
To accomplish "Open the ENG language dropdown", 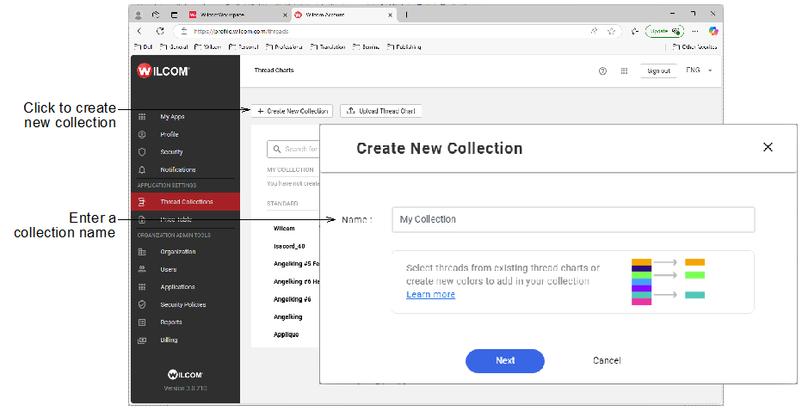I will click(699, 70).
